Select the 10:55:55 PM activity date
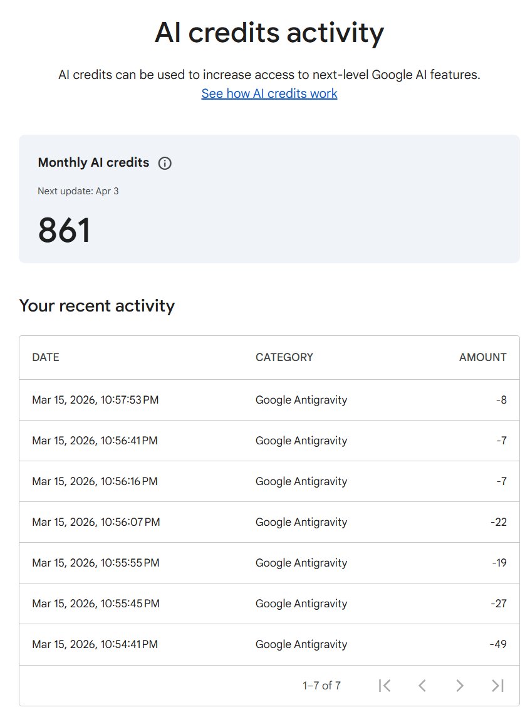 pyautogui.click(x=96, y=563)
